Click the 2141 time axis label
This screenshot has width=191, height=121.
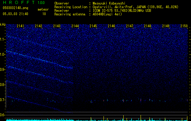tap(20, 26)
